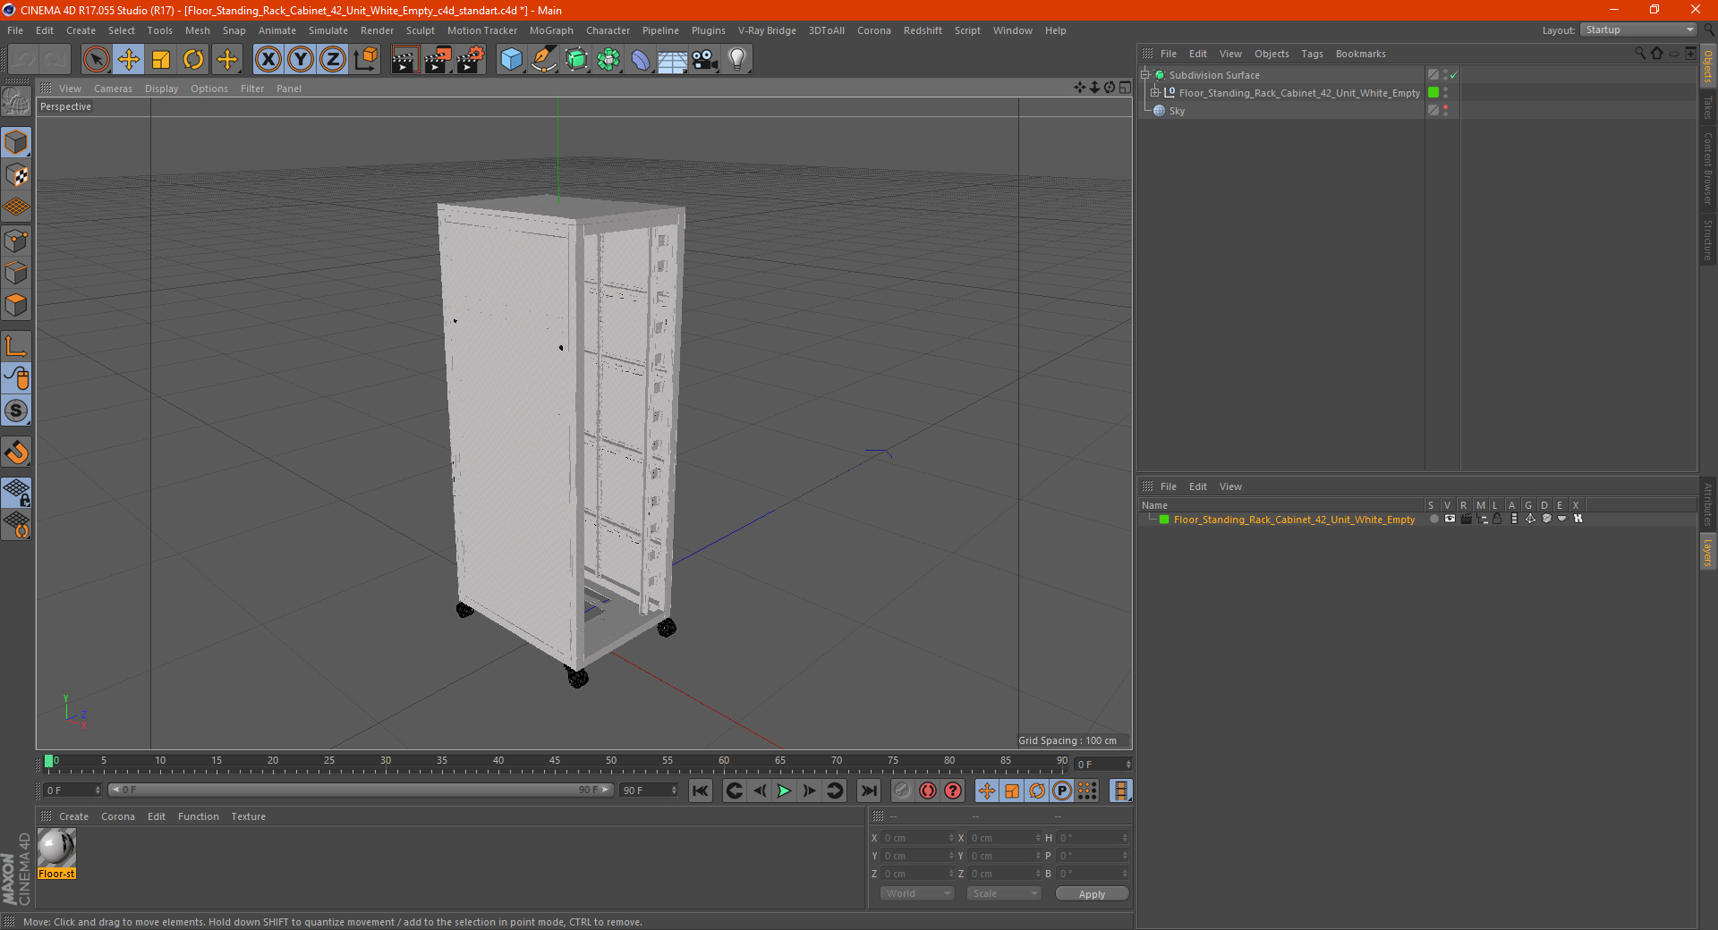This screenshot has width=1718, height=930.
Task: Expand the Floor_Standing_Rack_Cabinet object tree
Action: pos(1155,93)
